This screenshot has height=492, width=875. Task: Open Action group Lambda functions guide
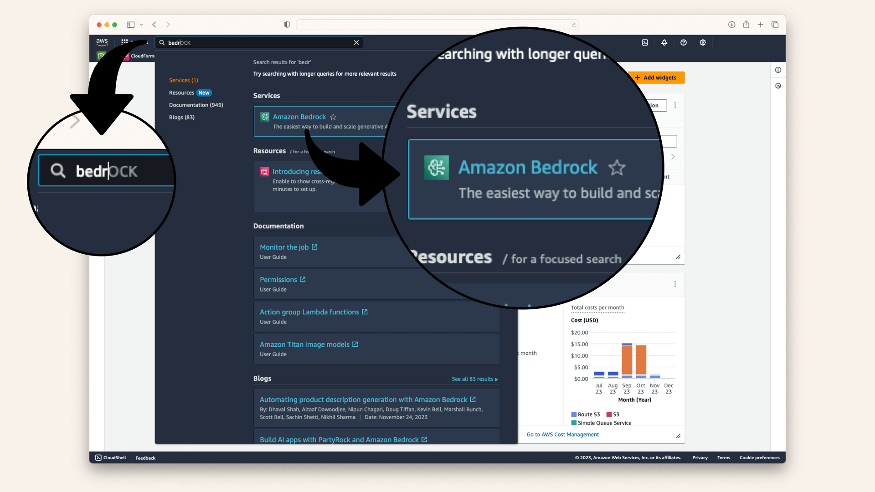(x=314, y=312)
